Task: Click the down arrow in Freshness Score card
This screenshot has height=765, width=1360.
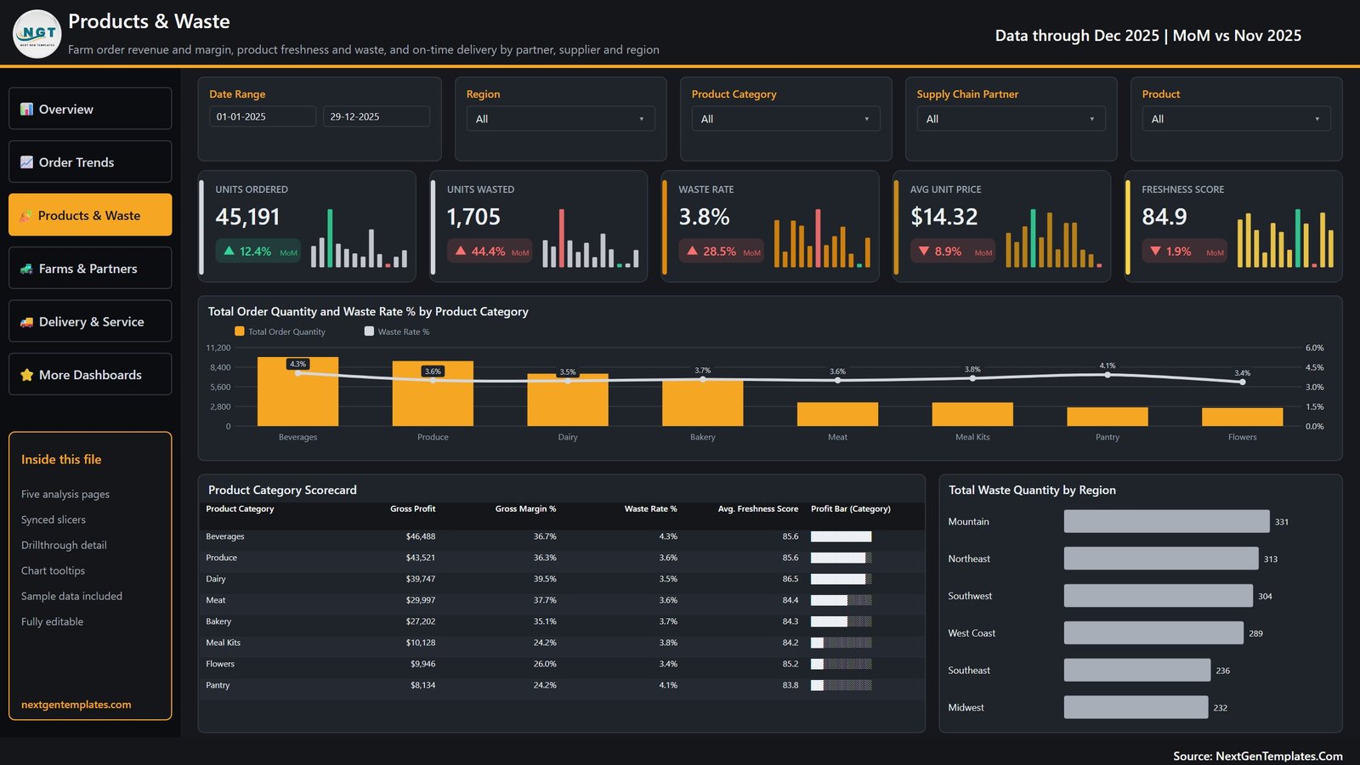Action: [x=1155, y=252]
